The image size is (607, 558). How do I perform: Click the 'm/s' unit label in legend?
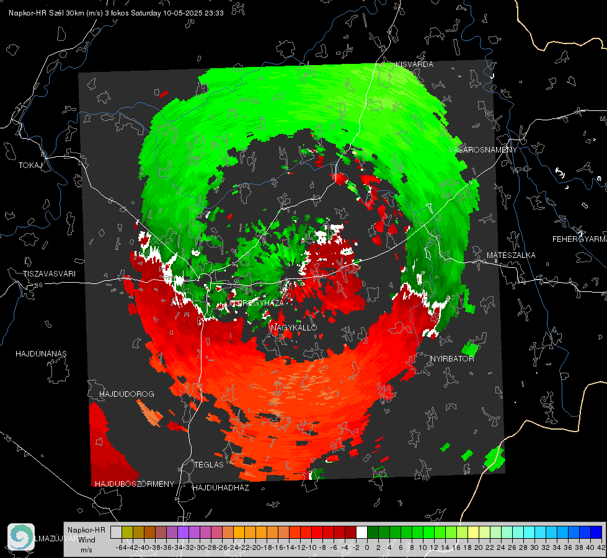pyautogui.click(x=86, y=550)
